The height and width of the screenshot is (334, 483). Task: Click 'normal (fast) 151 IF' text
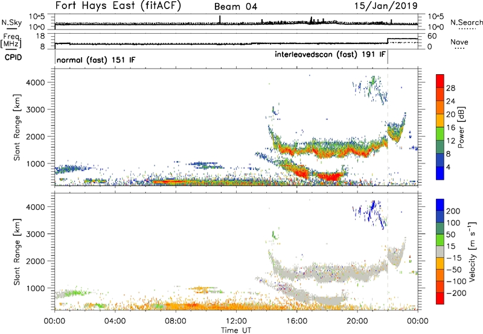click(96, 60)
